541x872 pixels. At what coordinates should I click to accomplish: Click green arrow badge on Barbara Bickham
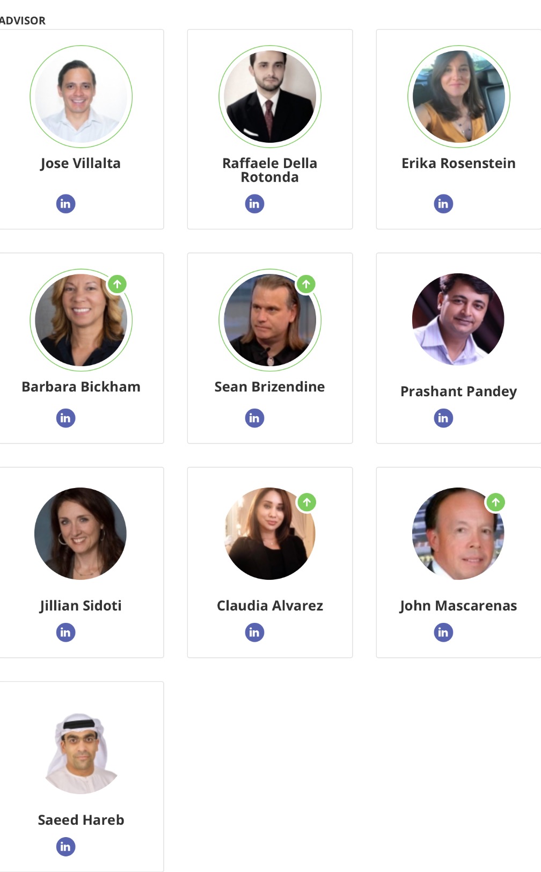(x=117, y=284)
